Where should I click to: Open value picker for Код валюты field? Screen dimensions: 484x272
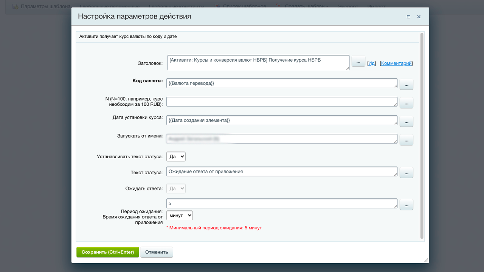pos(406,85)
